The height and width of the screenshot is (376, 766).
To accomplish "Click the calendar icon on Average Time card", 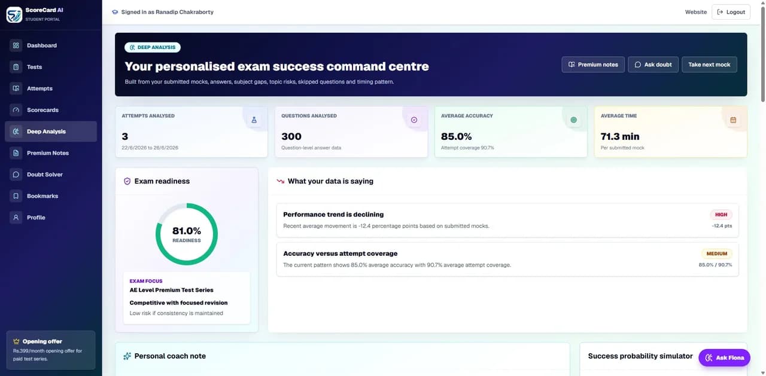I will 733,120.
